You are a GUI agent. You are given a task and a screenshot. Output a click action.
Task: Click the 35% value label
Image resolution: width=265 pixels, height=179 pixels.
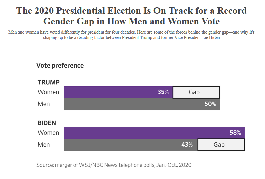pyautogui.click(x=163, y=92)
